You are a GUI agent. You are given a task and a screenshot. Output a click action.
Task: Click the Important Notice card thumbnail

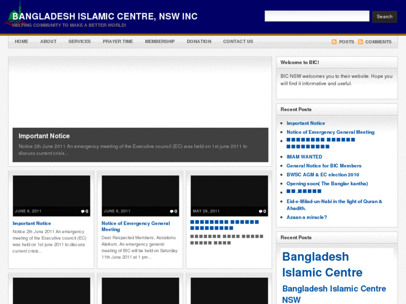pyautogui.click(x=51, y=196)
